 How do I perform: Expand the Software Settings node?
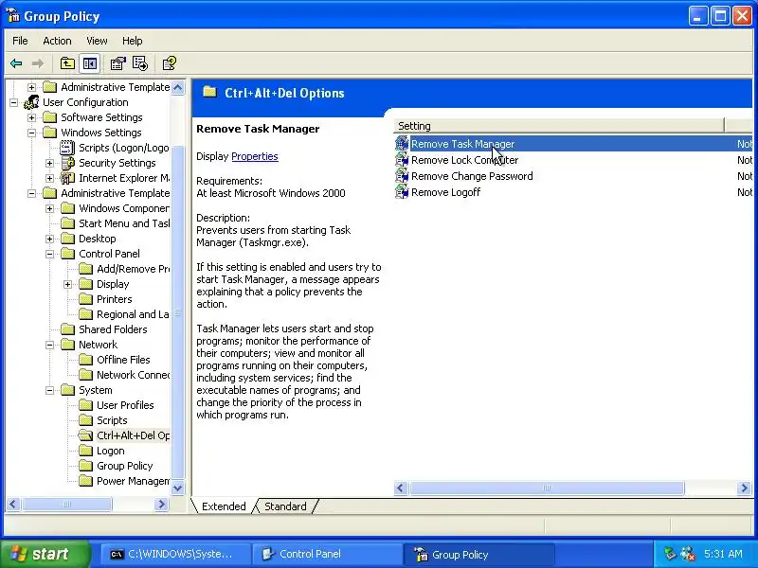tap(31, 117)
